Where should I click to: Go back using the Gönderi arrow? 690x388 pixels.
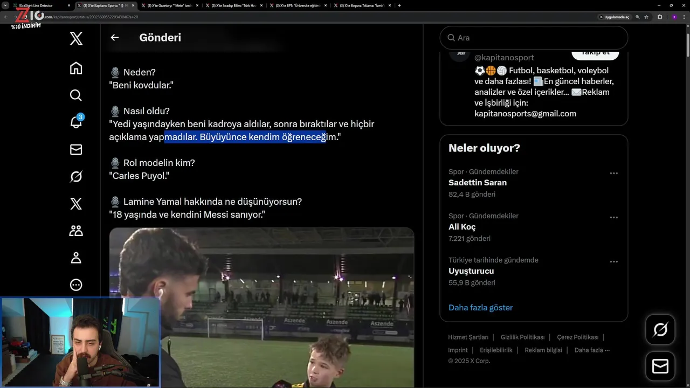[x=114, y=38]
